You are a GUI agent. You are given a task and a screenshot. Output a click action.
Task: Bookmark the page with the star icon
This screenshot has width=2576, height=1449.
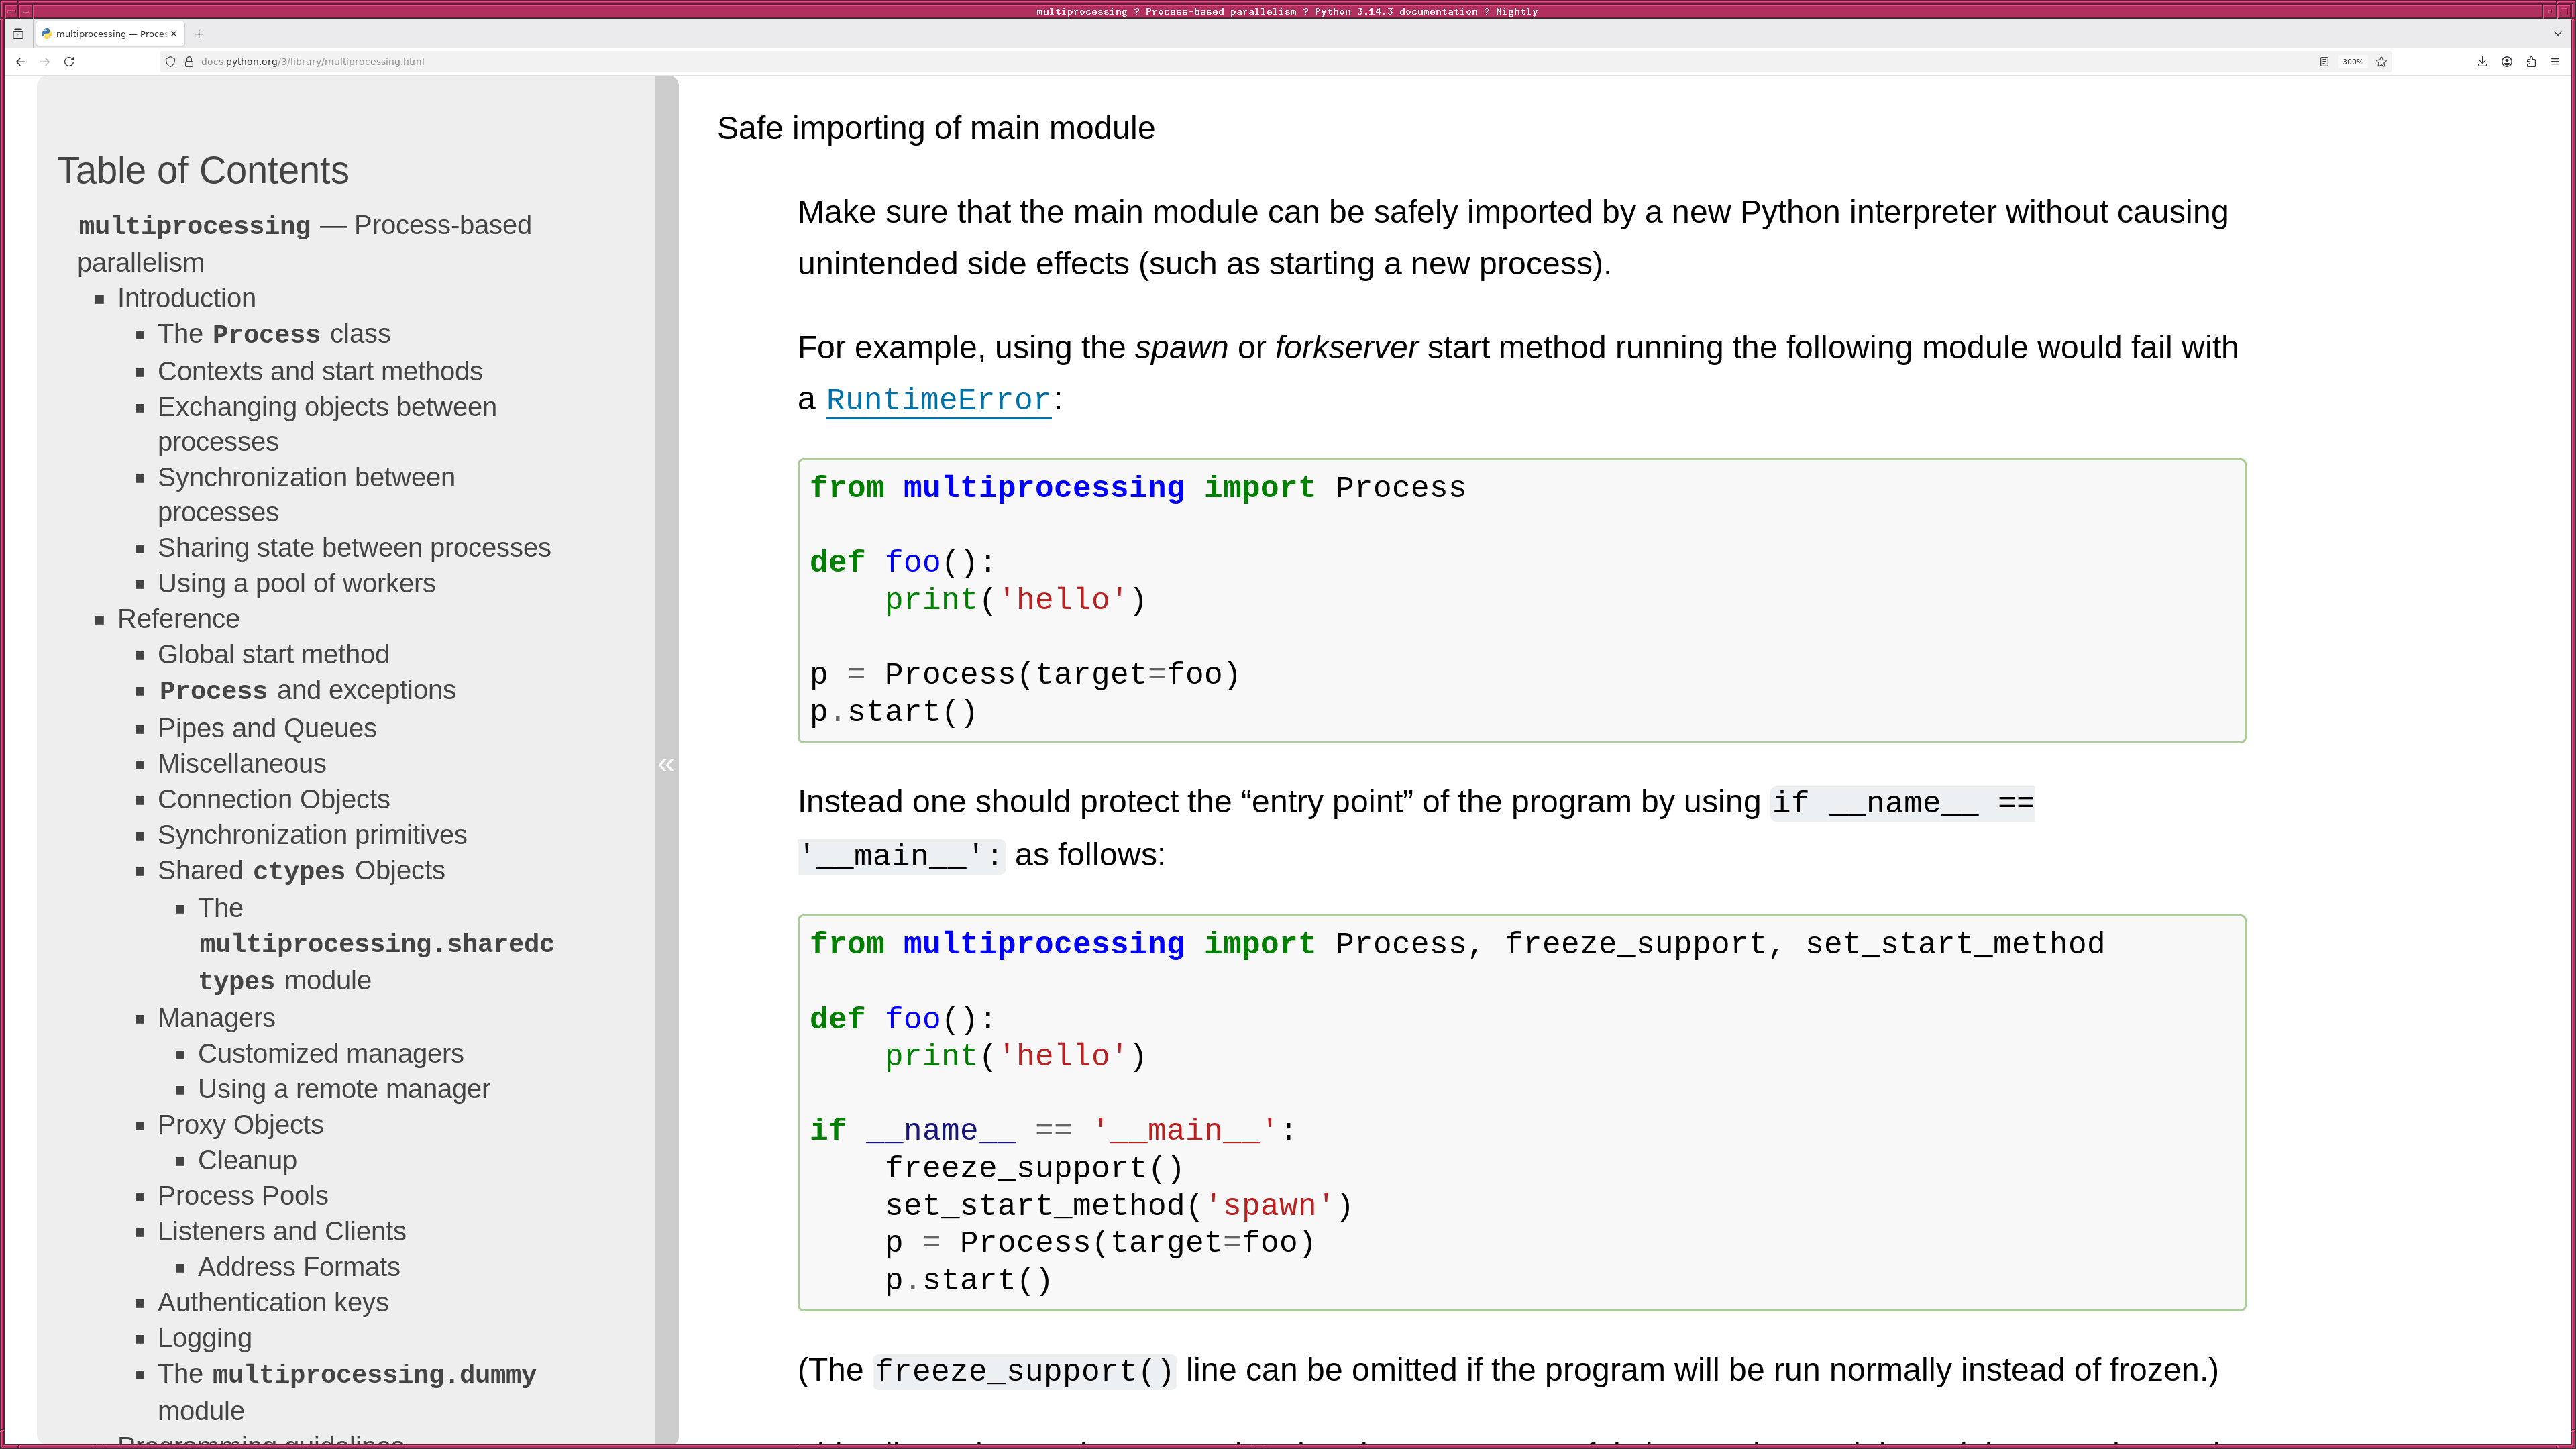2381,61
